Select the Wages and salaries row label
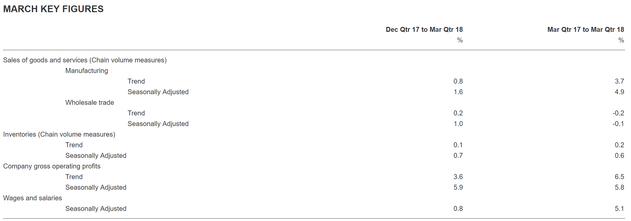The width and height of the screenshot is (631, 221). coord(32,198)
